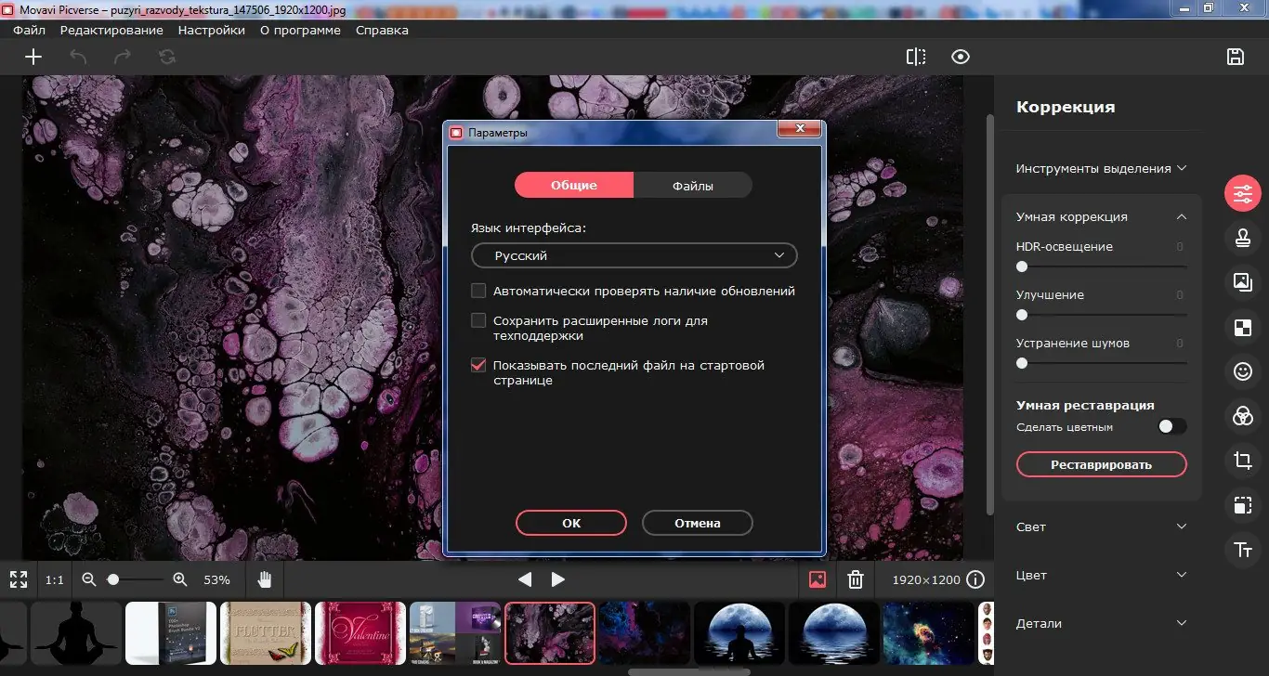Viewport: 1269px width, 676px height.
Task: Save the image with the floppy disk icon
Action: 1236,57
